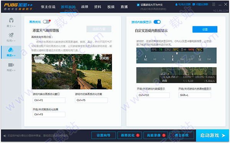Click the water drop icon by 吃鸡交流群
The image size is (230, 143).
coord(176,5)
